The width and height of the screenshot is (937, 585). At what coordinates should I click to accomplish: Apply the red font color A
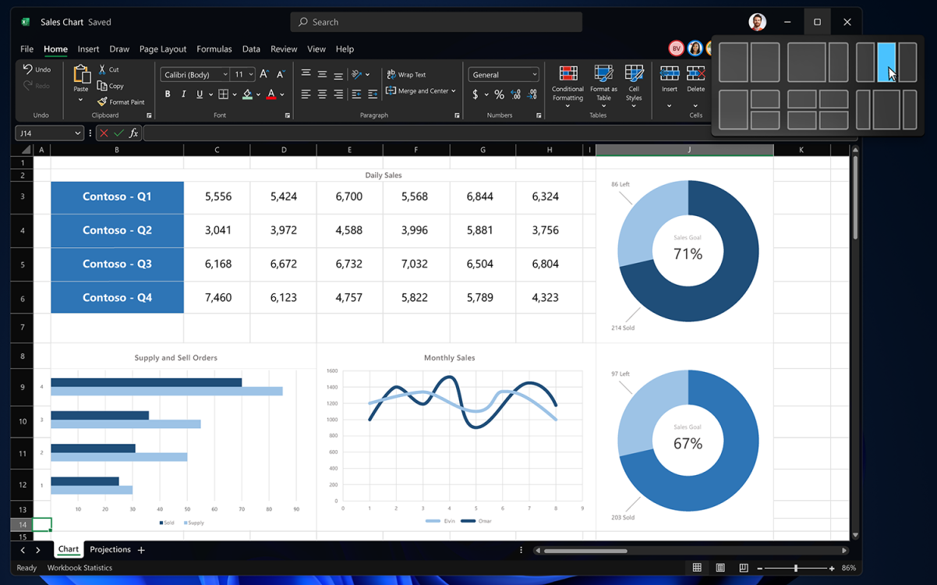(271, 94)
